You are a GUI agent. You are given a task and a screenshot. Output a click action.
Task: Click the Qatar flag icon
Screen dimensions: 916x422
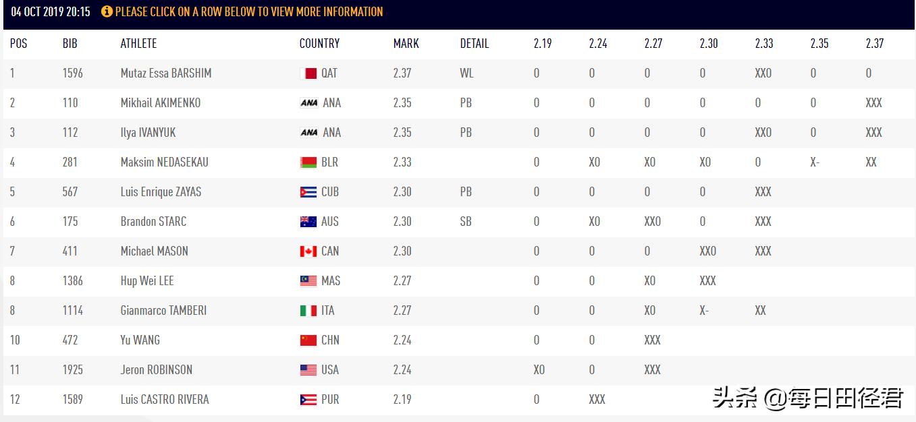(x=308, y=73)
